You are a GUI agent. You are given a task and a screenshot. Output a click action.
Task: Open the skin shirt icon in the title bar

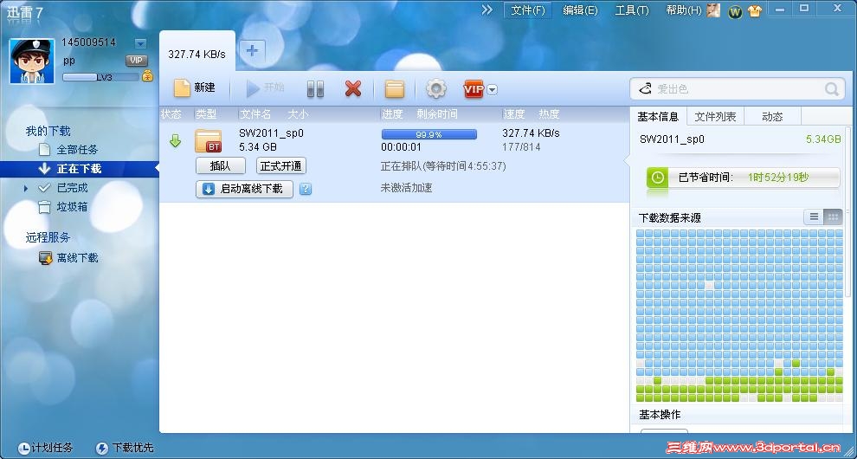[755, 11]
